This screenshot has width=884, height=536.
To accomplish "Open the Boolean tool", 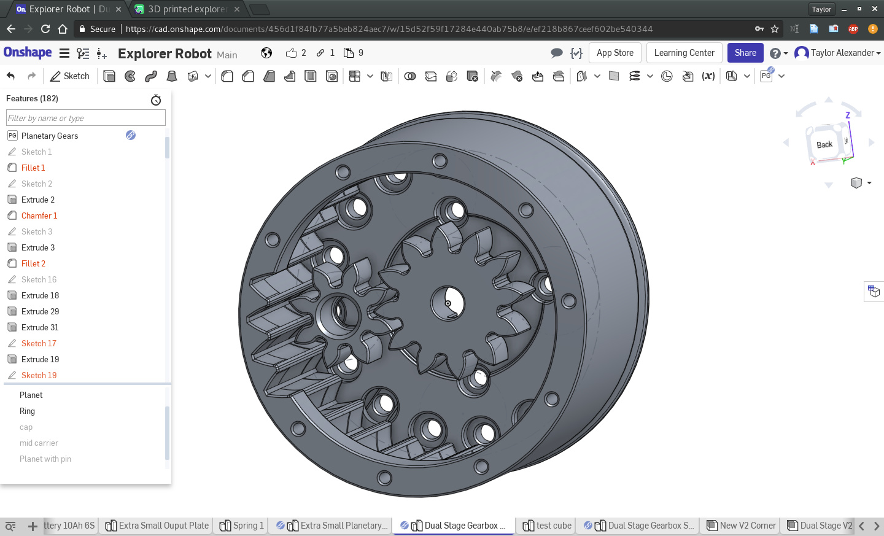I will [x=410, y=76].
